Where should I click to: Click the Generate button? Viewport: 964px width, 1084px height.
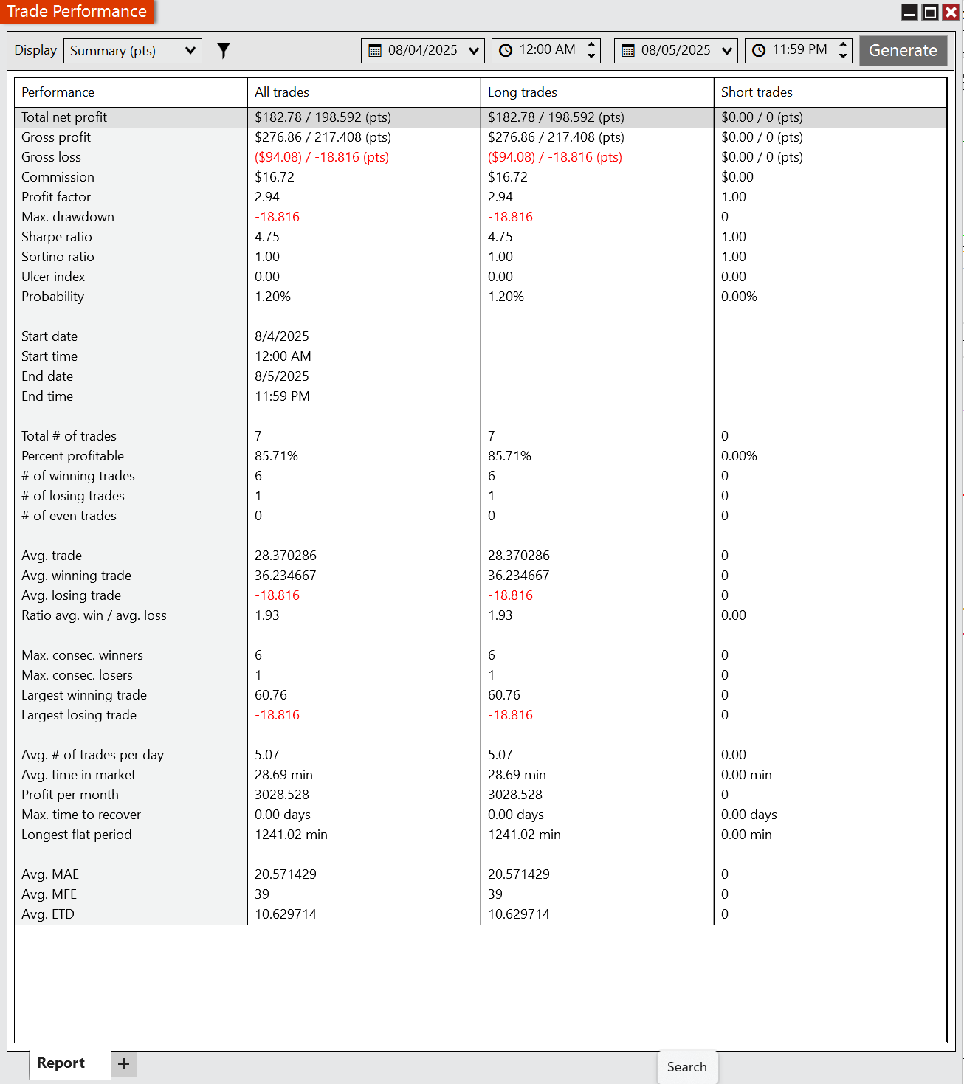pos(903,50)
